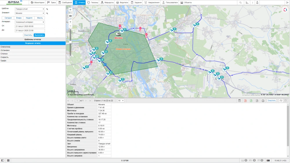Open the ruler measurement tool
Viewport: 290px width, 163px height.
[x=247, y=2]
